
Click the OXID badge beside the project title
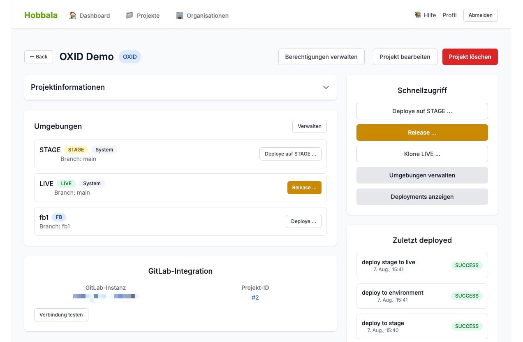pos(130,57)
